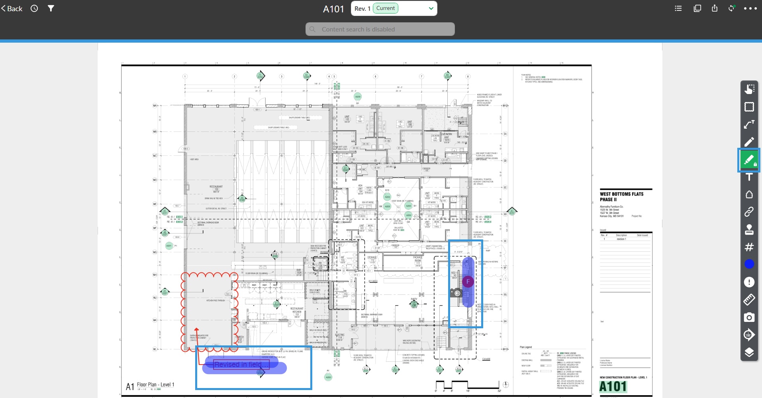This screenshot has width=762, height=398.
Task: Open the three-dots more options menu
Action: coord(750,8)
